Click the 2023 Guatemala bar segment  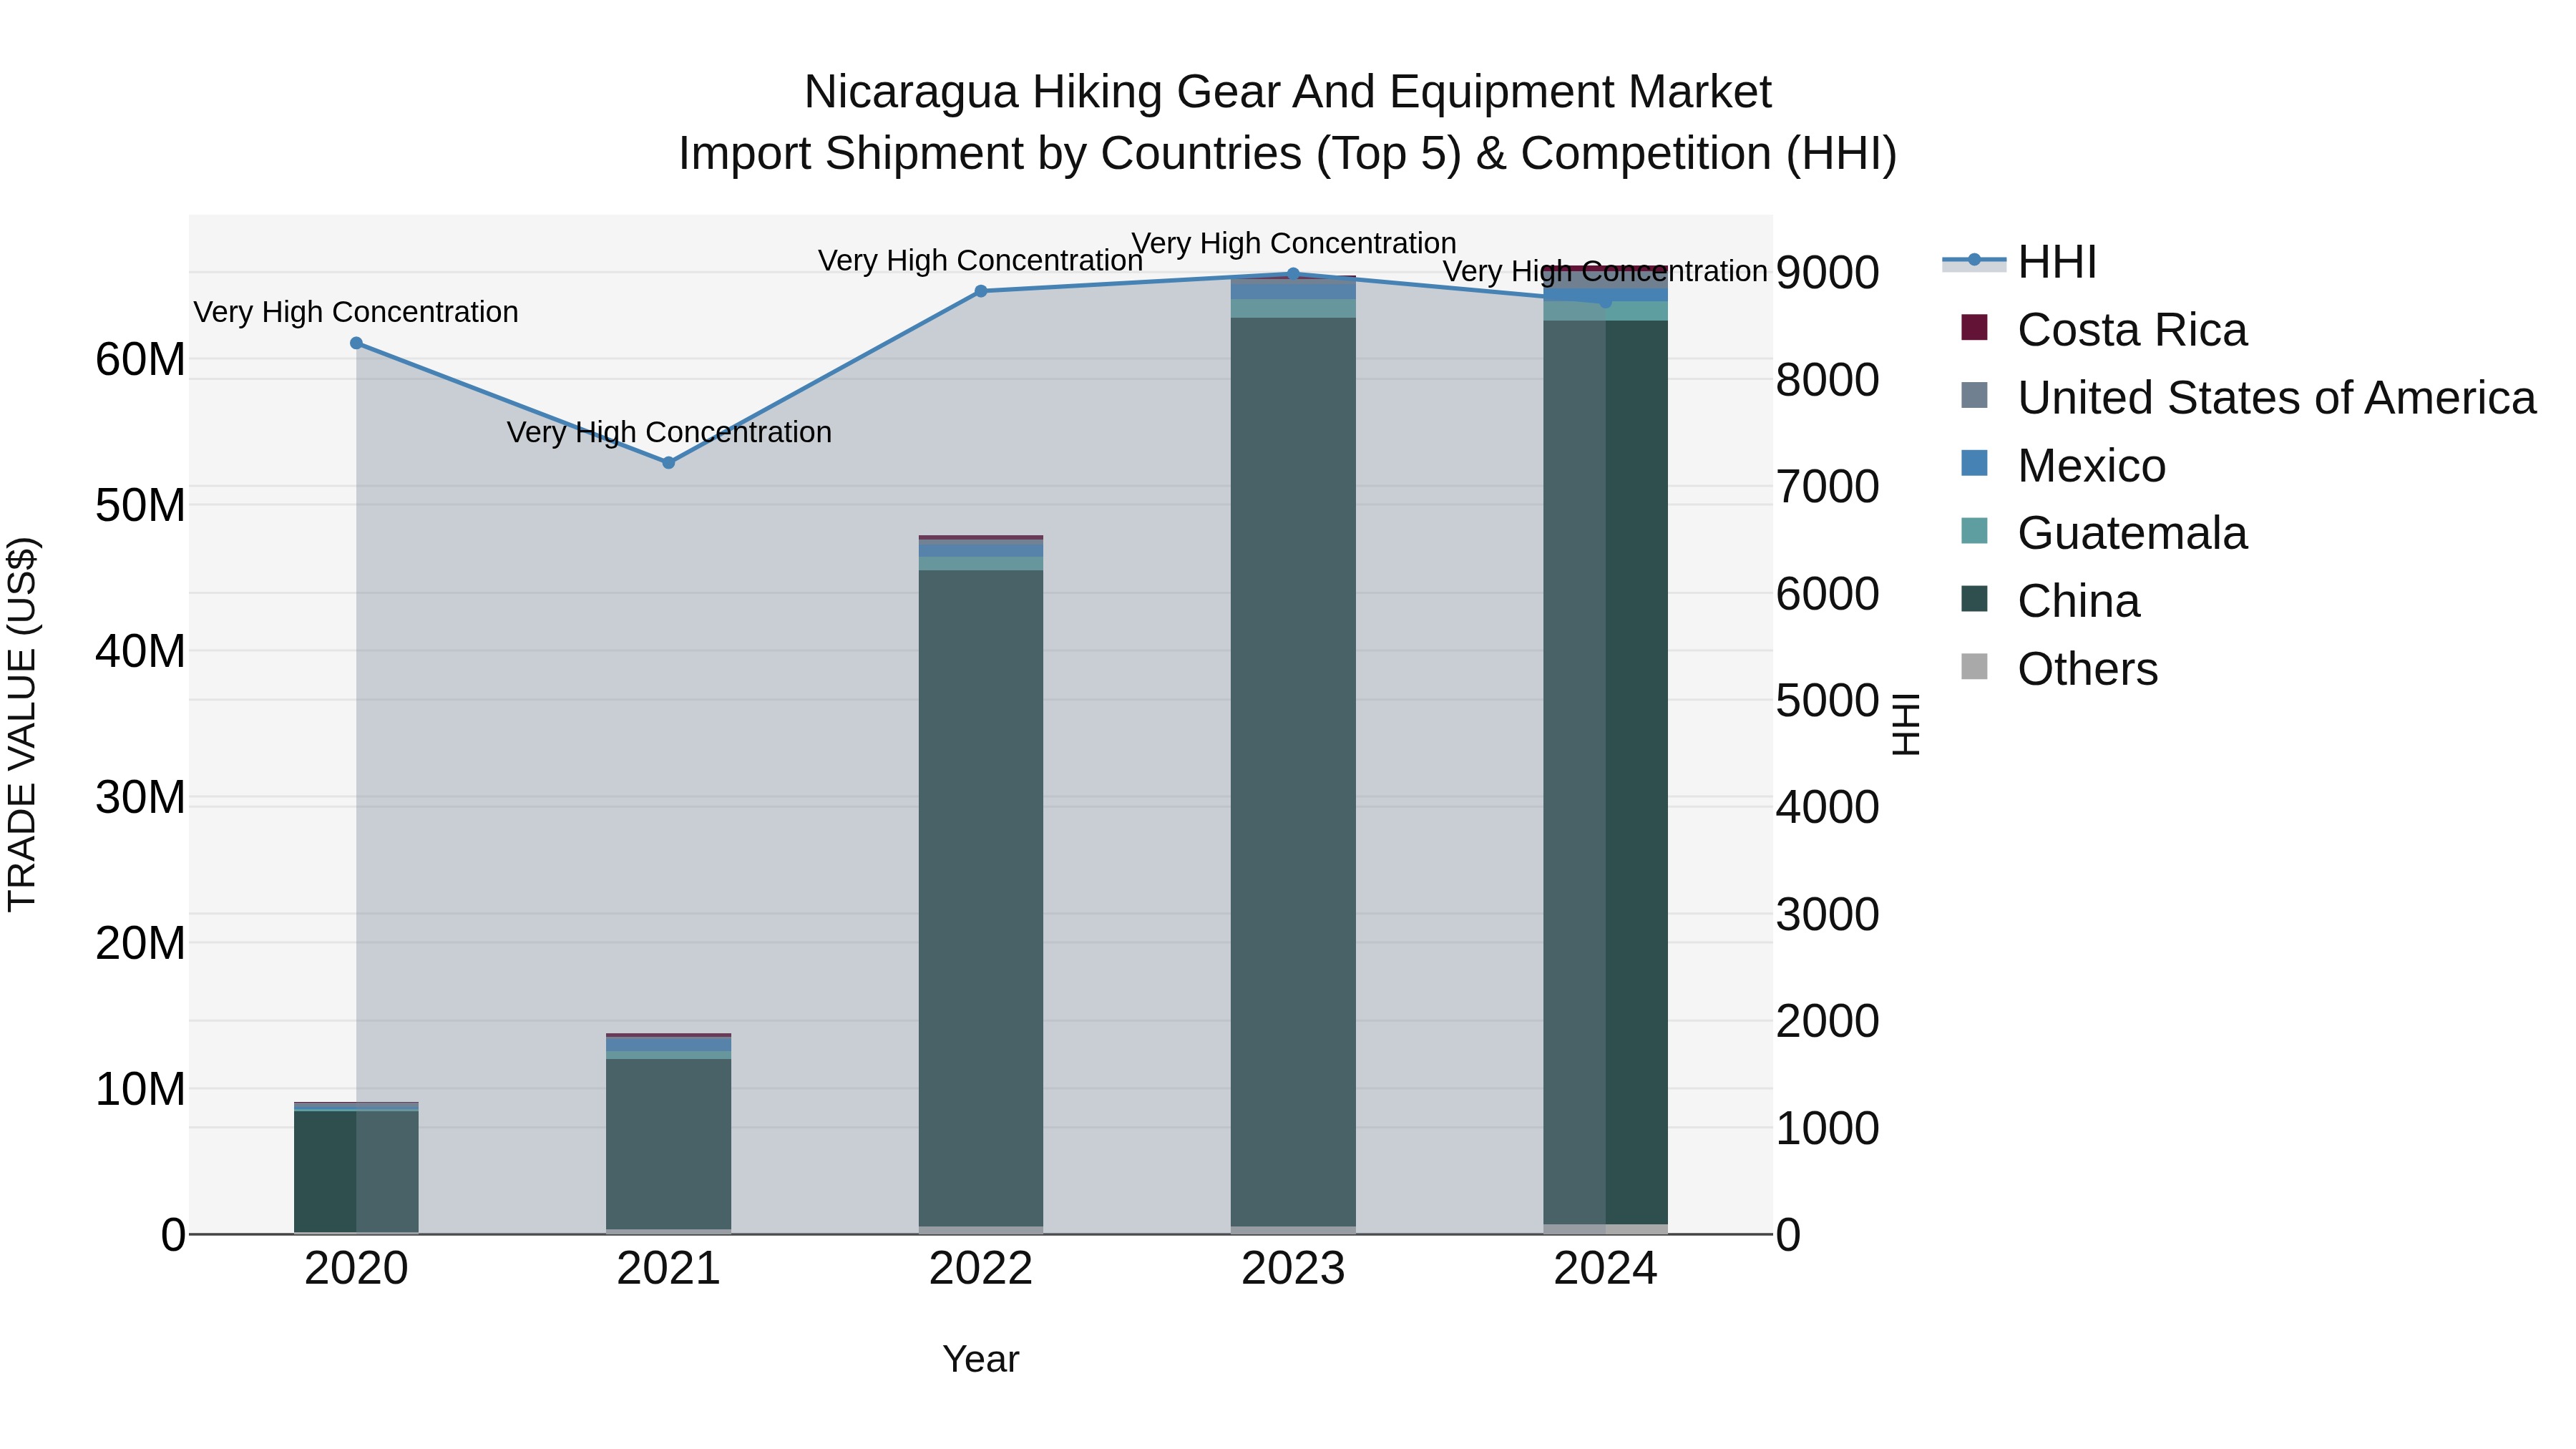(x=1293, y=309)
